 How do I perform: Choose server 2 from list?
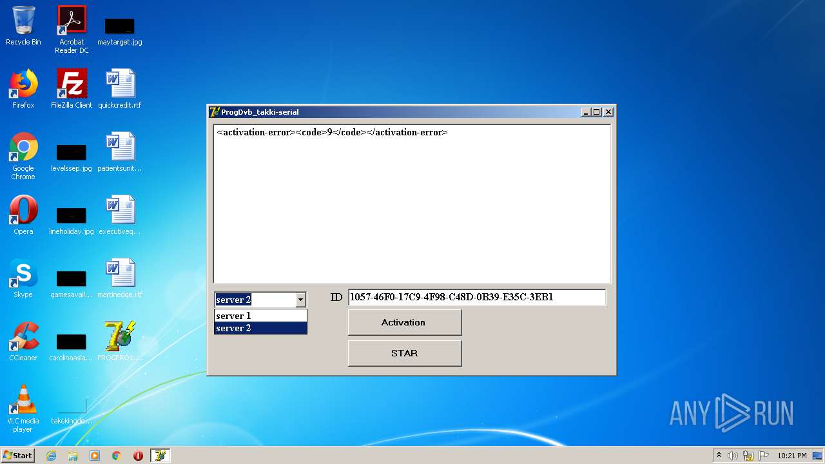click(x=260, y=328)
